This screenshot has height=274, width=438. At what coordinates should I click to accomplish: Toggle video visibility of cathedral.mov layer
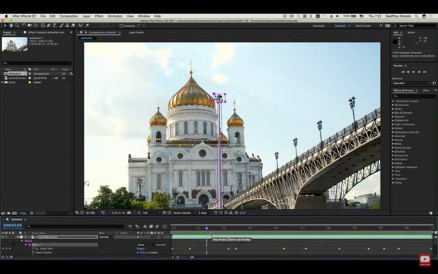click(3, 237)
